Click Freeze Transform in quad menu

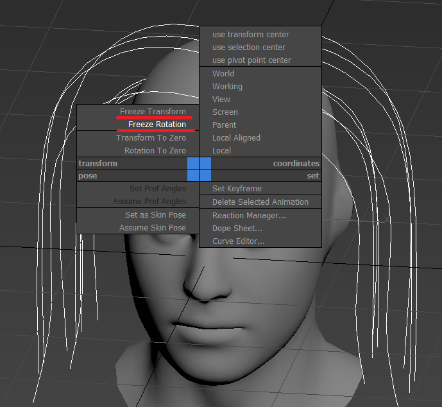(x=153, y=112)
